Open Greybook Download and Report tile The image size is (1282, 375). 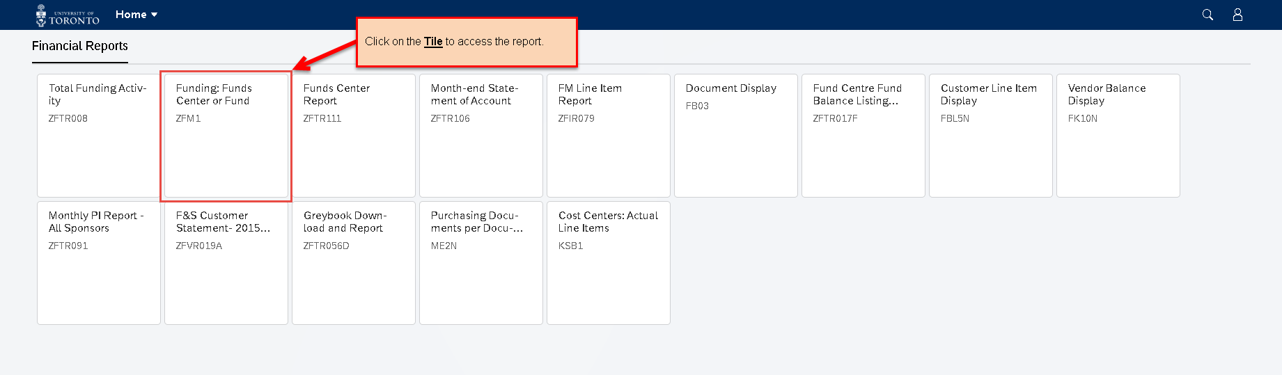pos(354,263)
